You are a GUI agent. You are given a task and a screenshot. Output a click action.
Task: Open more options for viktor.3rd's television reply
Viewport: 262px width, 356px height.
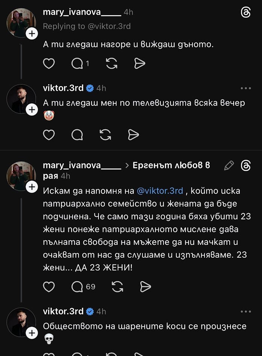tap(245, 88)
